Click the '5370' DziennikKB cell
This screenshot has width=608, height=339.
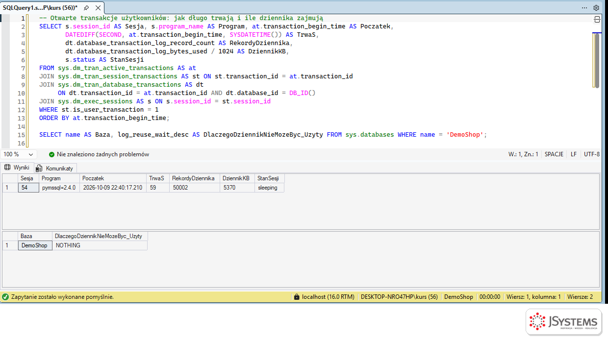tap(237, 188)
